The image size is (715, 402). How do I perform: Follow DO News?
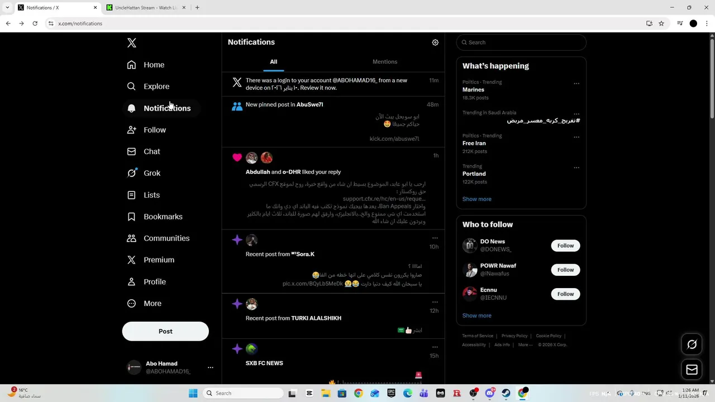point(565,246)
